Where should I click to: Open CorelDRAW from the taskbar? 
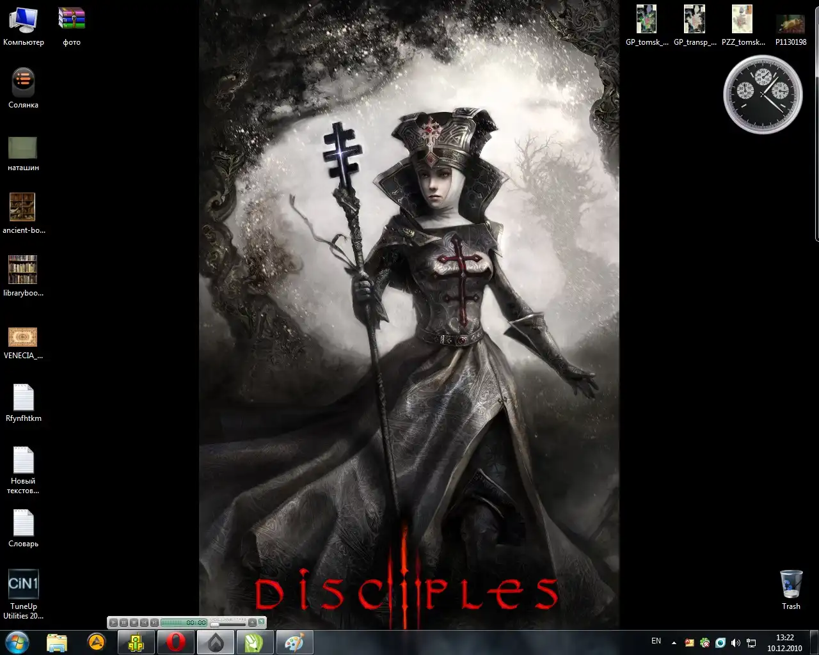click(x=255, y=642)
